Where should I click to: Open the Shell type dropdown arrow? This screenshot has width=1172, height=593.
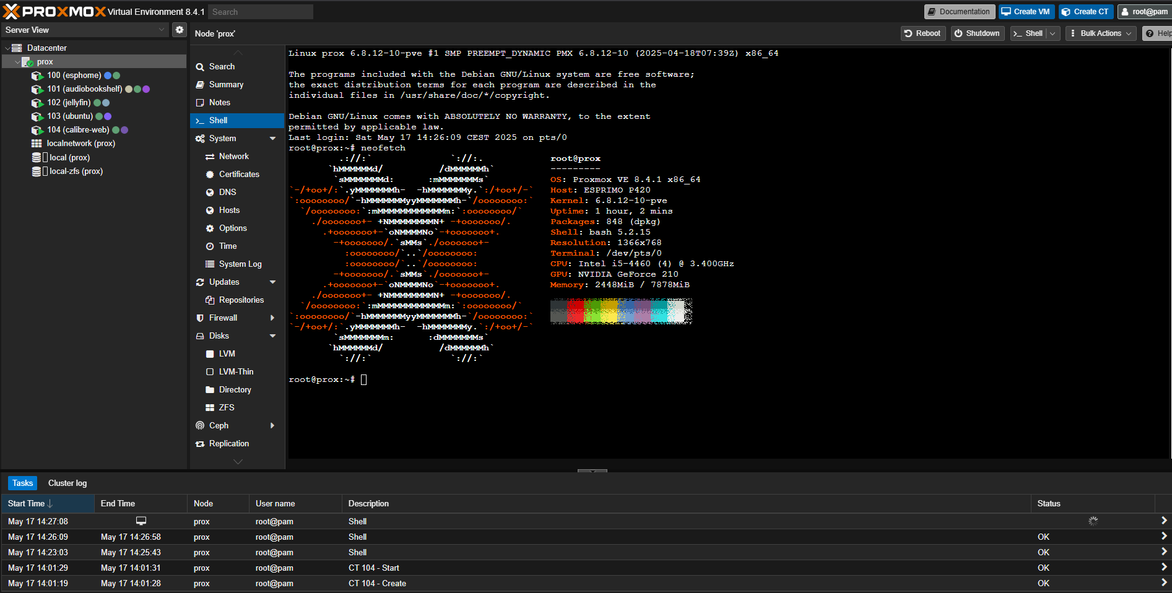pyautogui.click(x=1054, y=33)
